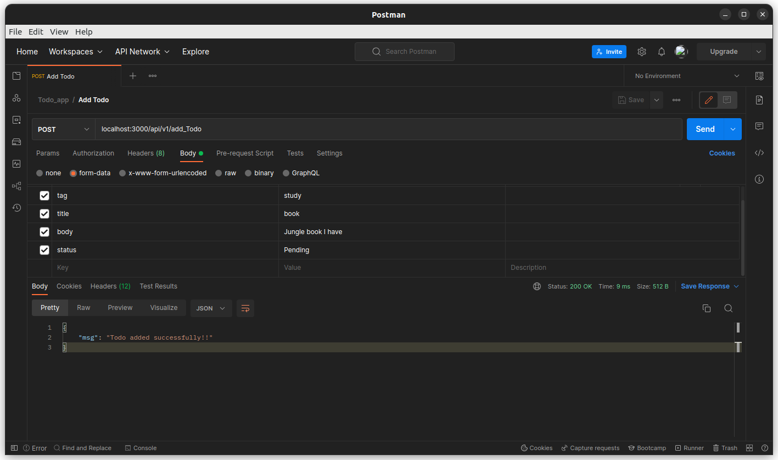Click the network globe icon near Status

click(x=537, y=286)
